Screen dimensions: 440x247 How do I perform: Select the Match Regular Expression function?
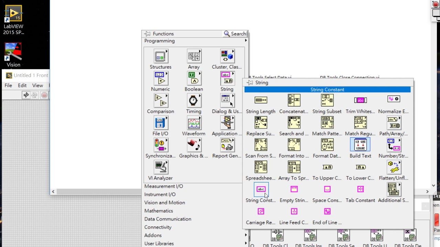[x=360, y=122]
